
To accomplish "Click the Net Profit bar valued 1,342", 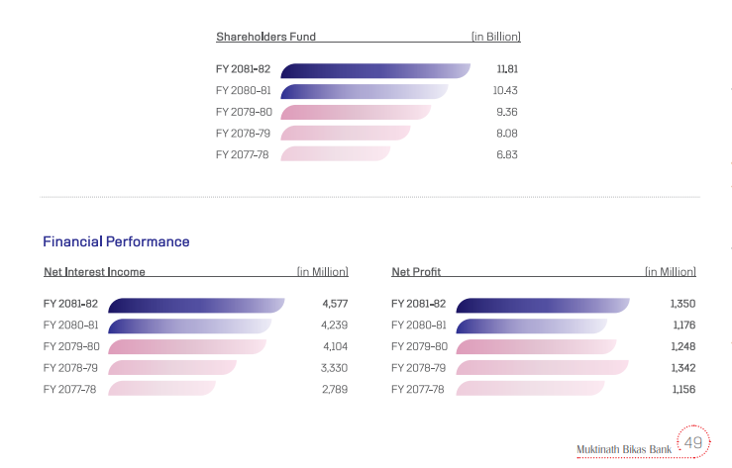I will pos(542,368).
